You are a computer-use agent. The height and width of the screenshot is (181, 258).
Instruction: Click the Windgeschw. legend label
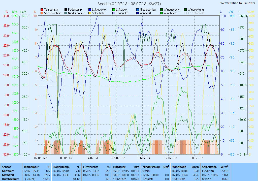172,10
